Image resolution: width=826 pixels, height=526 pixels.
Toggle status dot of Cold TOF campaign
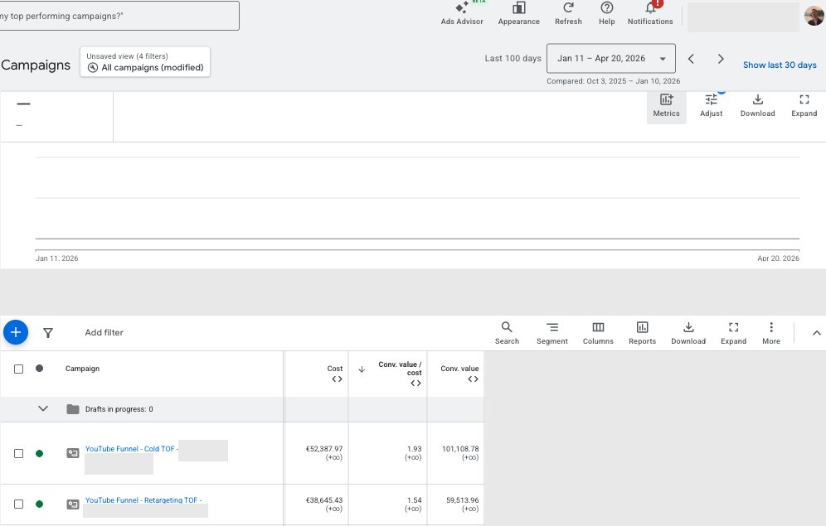click(x=39, y=453)
